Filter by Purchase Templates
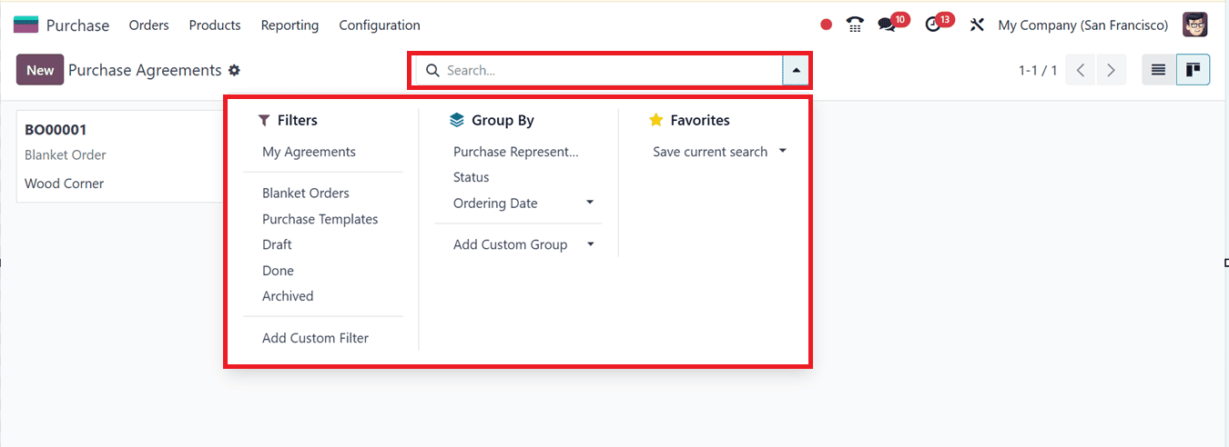This screenshot has height=447, width=1229. (320, 219)
